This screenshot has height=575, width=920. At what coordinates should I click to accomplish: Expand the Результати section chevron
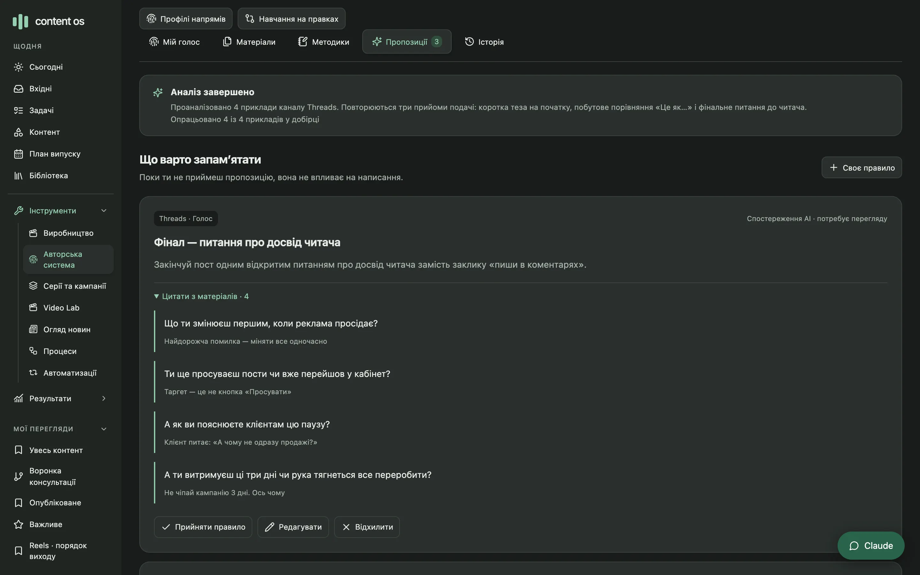click(x=104, y=398)
